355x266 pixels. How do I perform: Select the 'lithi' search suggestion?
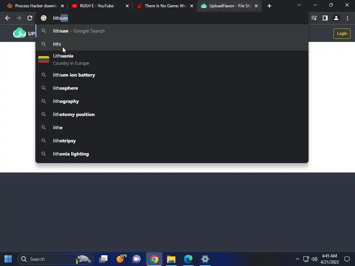172,44
